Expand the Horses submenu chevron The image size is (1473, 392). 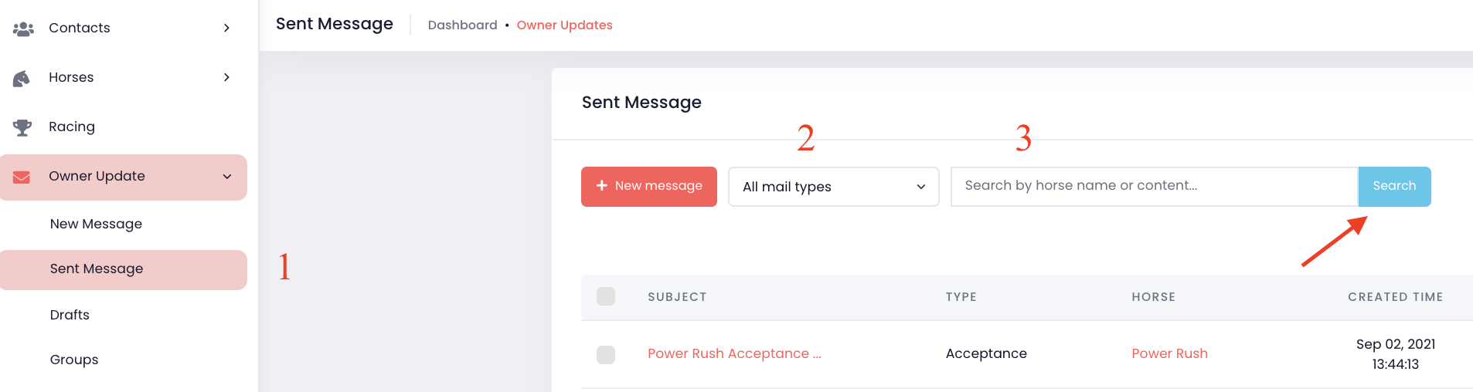click(x=226, y=77)
